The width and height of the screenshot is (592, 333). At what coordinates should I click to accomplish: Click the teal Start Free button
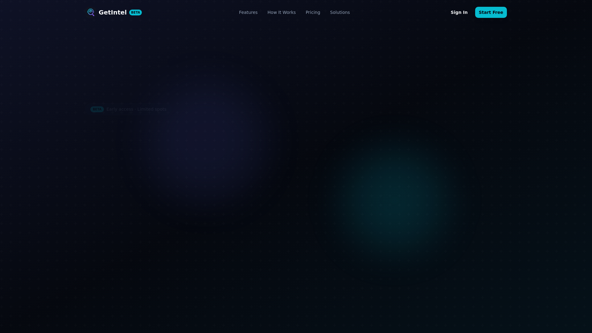[x=491, y=13]
